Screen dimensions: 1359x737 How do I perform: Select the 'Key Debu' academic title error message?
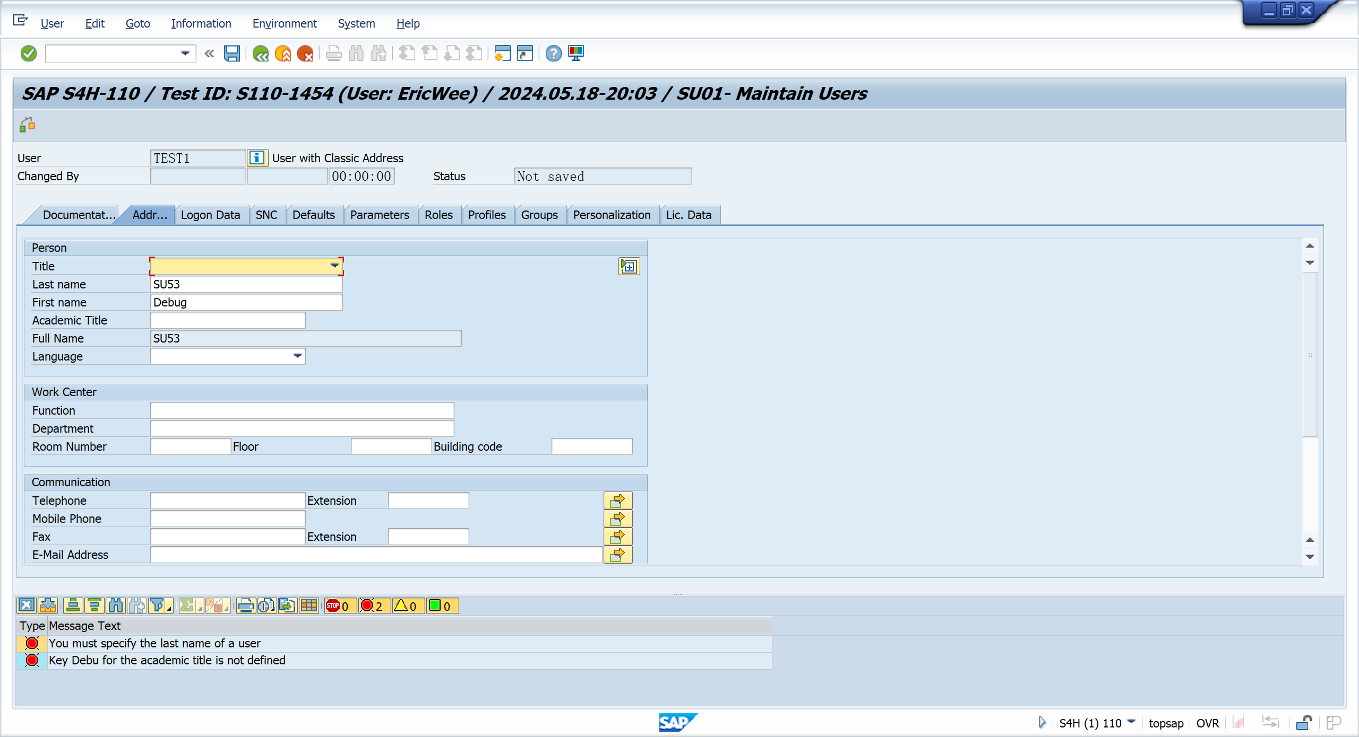(167, 660)
